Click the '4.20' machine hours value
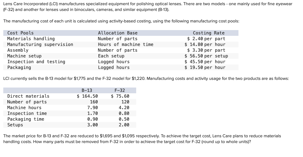This screenshot has width=303, height=157. [x=124, y=108]
